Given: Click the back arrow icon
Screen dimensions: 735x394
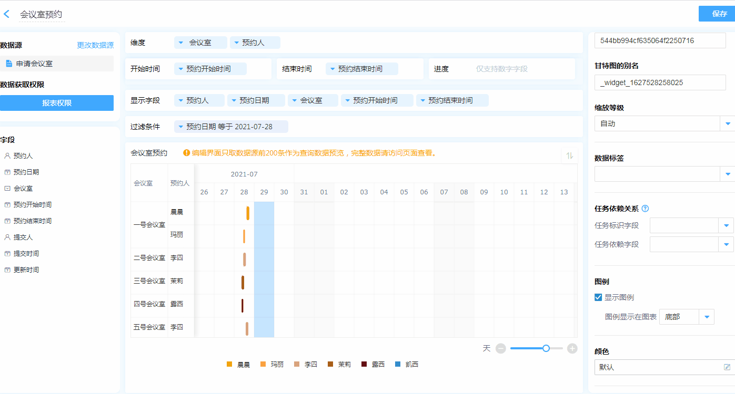Looking at the screenshot, I should [x=7, y=14].
